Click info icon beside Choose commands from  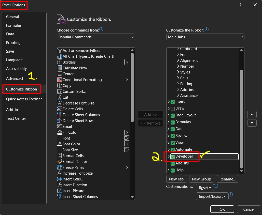click(101, 29)
